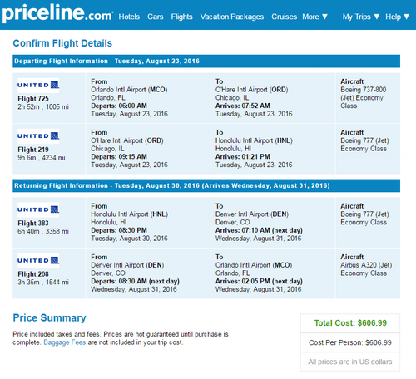Screen dimensions: 416x379
Task: Click the Price Summary heading
Action: point(49,317)
